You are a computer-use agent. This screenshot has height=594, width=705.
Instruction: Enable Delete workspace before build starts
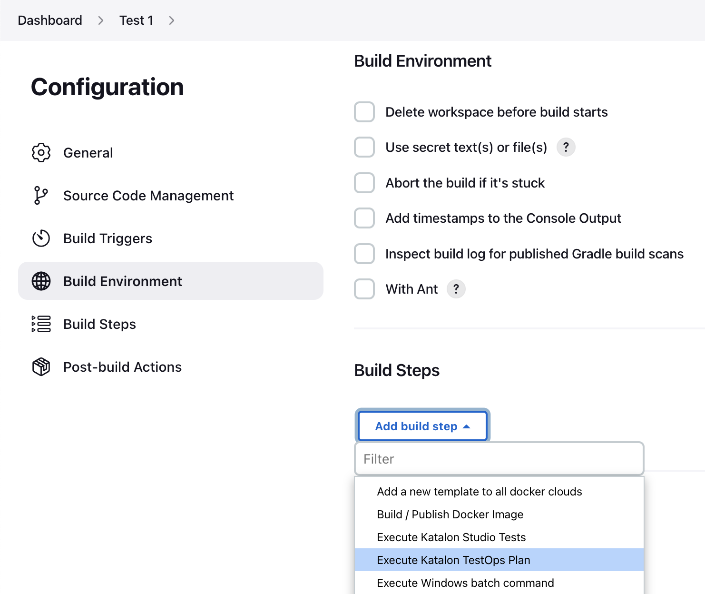pyautogui.click(x=364, y=112)
